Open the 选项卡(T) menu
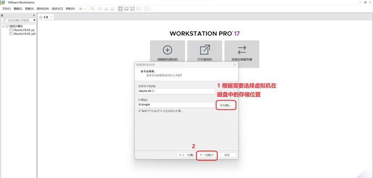Viewport: 373px width, 178px height. tap(57, 9)
